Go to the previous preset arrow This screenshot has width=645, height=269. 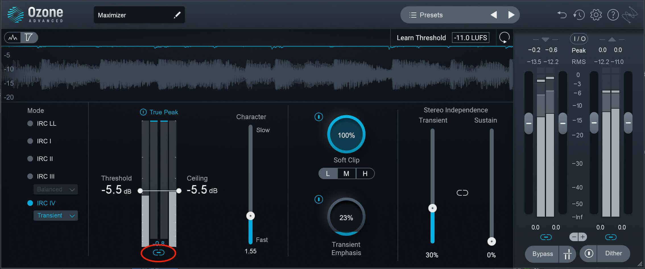click(494, 15)
